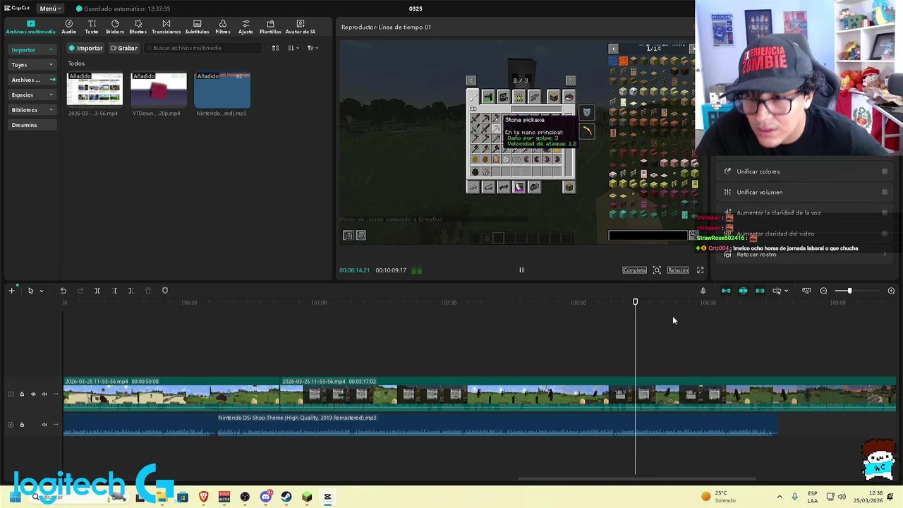Pause the preview playback
Viewport: 903px width, 508px height.
521,270
